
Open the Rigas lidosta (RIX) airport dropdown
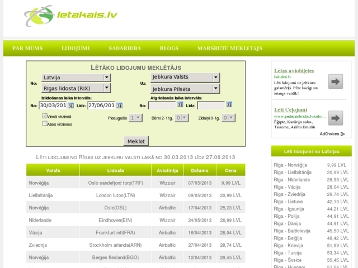(76, 88)
